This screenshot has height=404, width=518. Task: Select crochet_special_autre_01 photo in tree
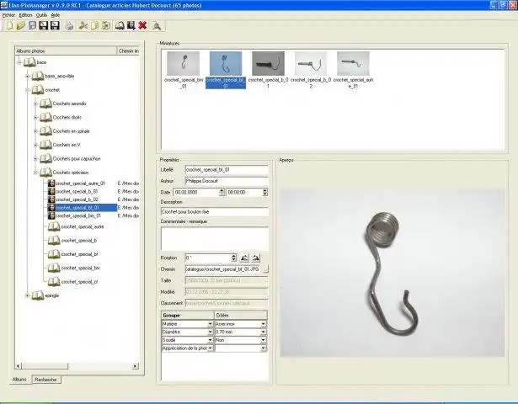point(80,183)
